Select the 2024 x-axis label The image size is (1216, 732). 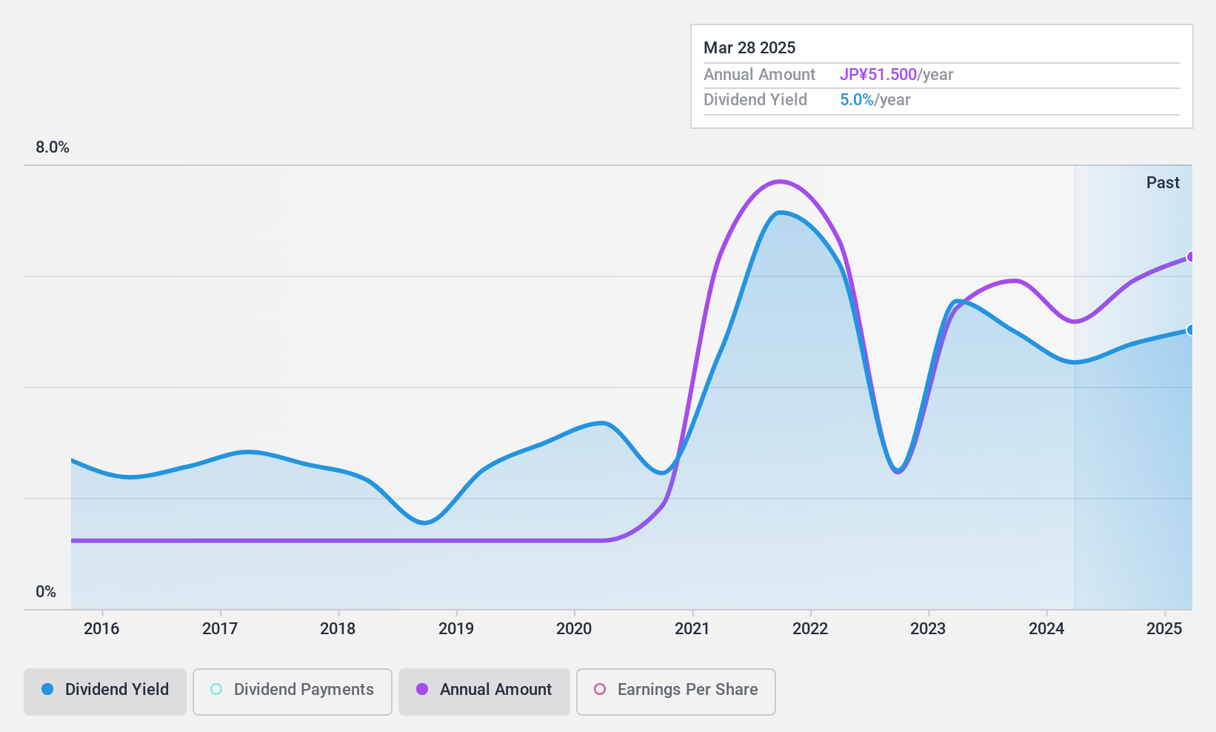(x=1046, y=629)
